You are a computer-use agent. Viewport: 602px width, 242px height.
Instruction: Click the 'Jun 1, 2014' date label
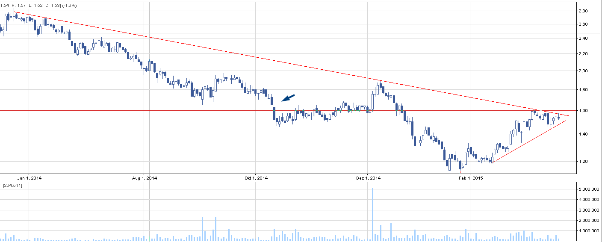[30, 178]
